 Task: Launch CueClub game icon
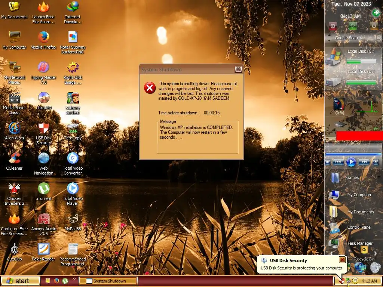[15, 252]
